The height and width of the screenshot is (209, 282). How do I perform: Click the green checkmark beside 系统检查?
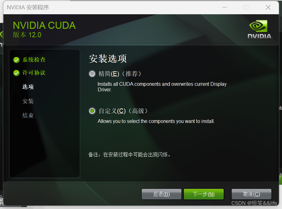click(x=16, y=60)
